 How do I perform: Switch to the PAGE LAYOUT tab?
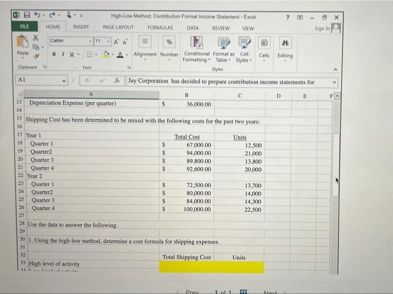coord(118,27)
